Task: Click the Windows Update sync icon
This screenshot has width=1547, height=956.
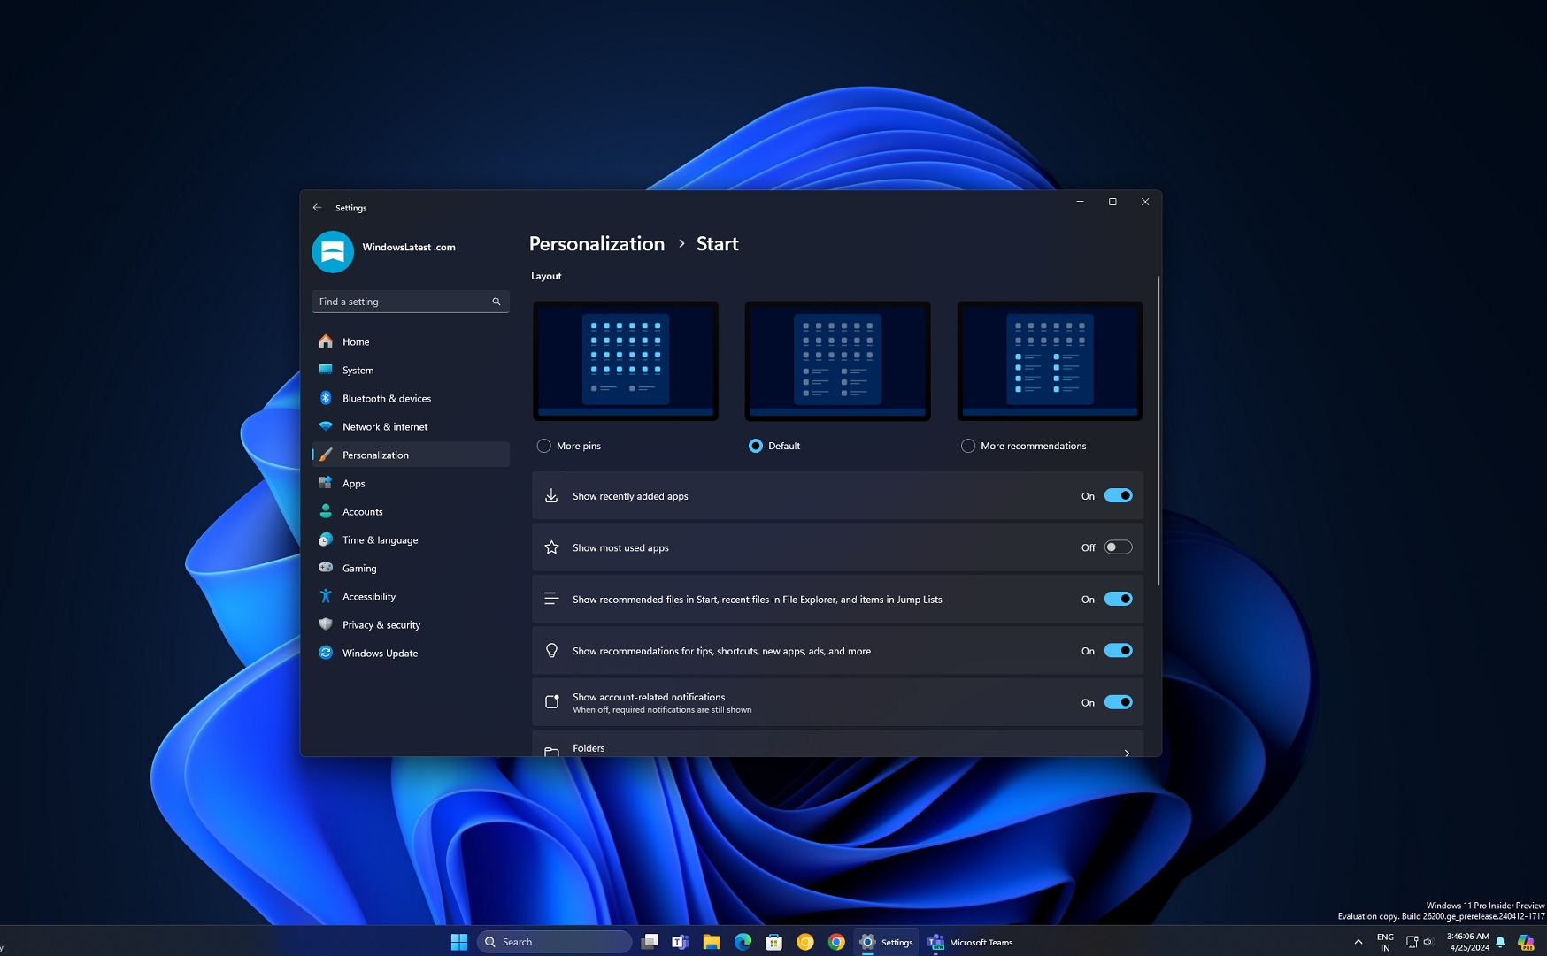Action: (326, 653)
